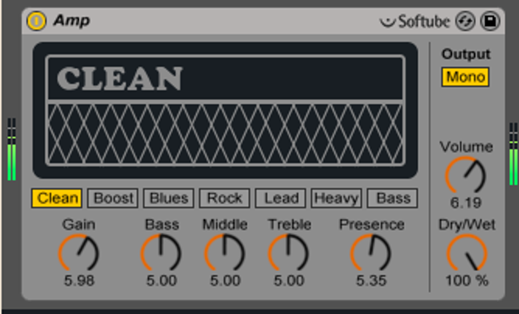Select the Heavy amp type
The image size is (519, 314).
pos(337,198)
